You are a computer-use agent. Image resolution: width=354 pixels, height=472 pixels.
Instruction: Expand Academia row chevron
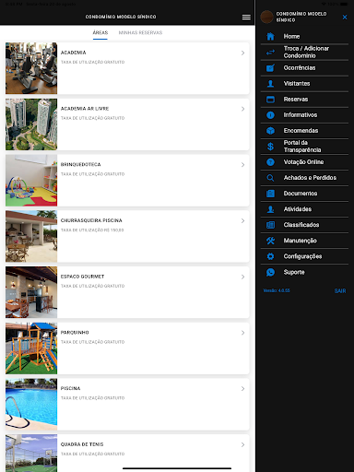tap(242, 53)
